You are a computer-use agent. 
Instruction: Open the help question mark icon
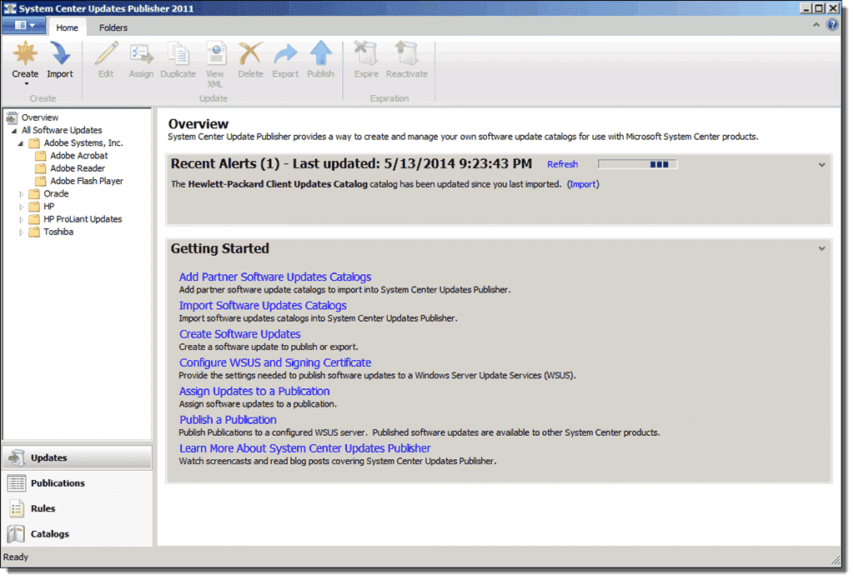click(x=832, y=25)
